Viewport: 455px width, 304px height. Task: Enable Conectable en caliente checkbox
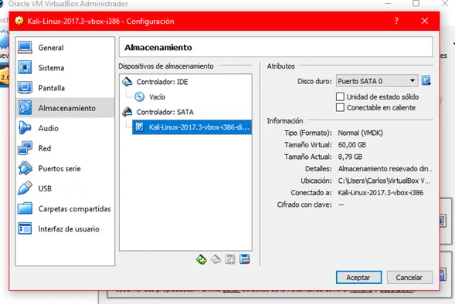[x=340, y=107]
